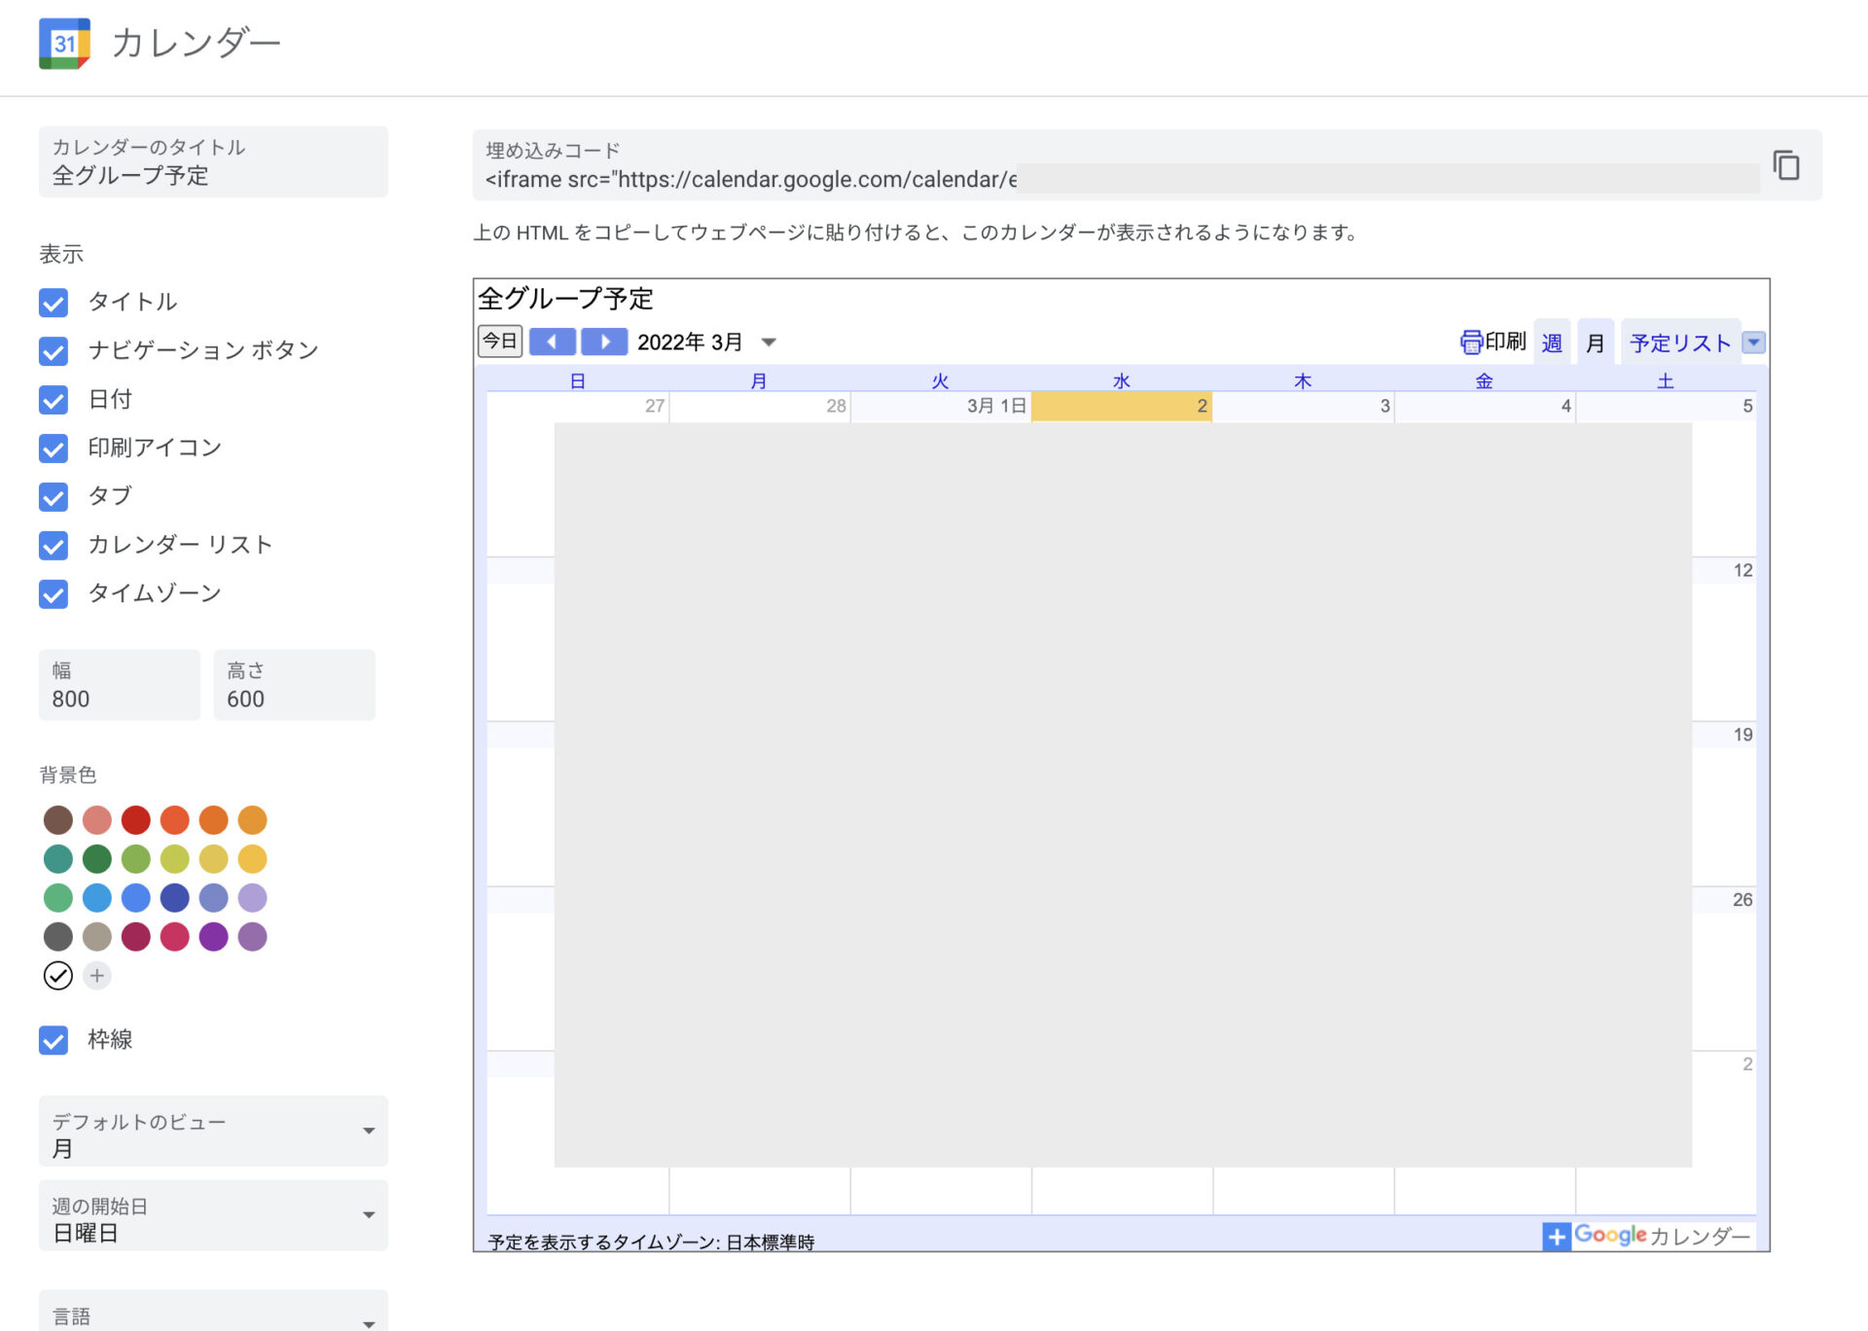
Task: Toggle the 印刷アイコン checkbox
Action: pos(54,449)
